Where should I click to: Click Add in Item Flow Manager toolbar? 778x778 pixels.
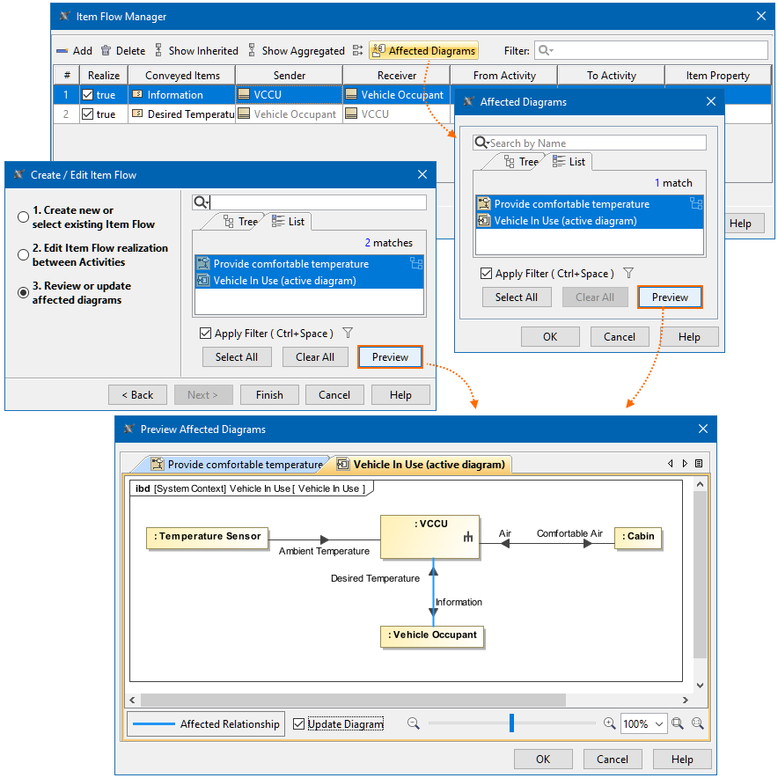coord(75,51)
